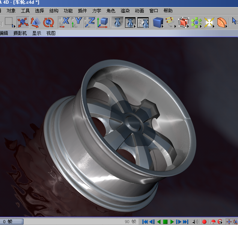Viewport: 238px width, 225px height.
Task: Add a HyperNURBS object
Action: (183, 22)
